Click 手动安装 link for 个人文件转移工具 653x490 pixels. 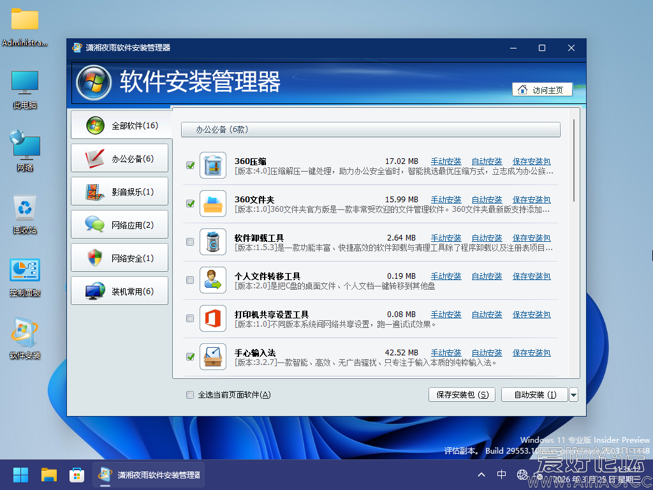coord(446,277)
